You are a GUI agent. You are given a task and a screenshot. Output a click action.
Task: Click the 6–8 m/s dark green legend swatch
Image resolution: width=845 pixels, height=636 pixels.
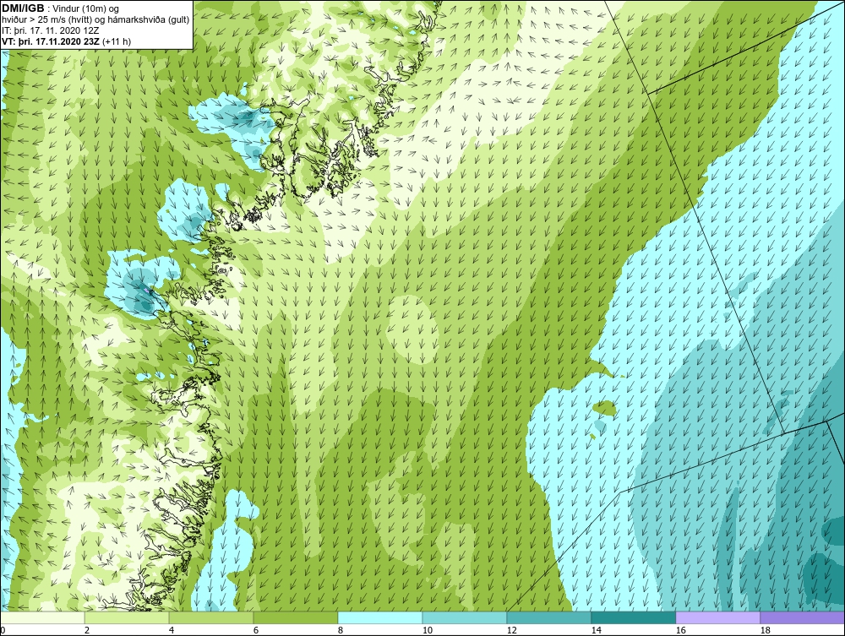point(296,617)
